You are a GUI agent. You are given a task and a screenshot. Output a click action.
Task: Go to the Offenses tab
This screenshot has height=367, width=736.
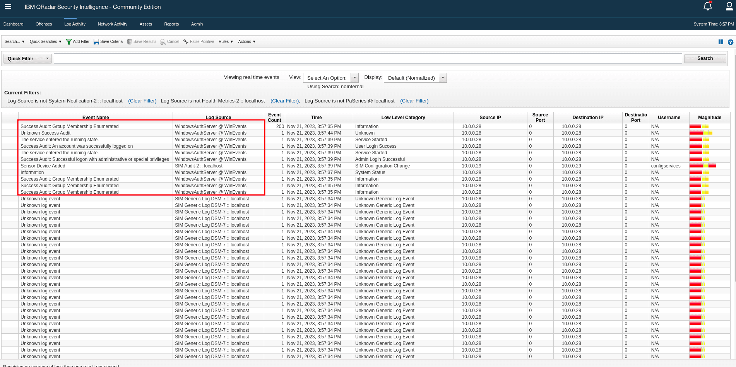click(x=44, y=24)
